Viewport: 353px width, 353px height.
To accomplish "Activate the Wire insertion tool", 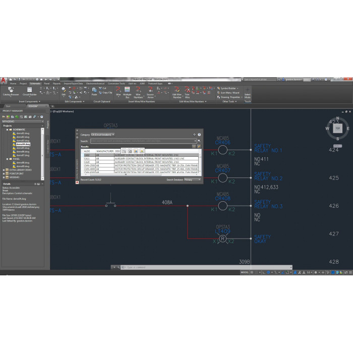I will coord(118,91).
